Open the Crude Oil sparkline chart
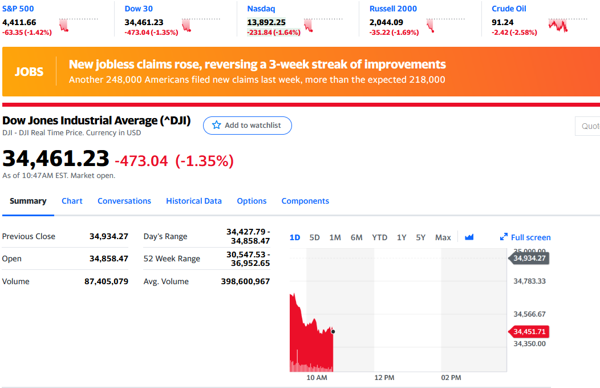This screenshot has width=600, height=388. pos(567,25)
